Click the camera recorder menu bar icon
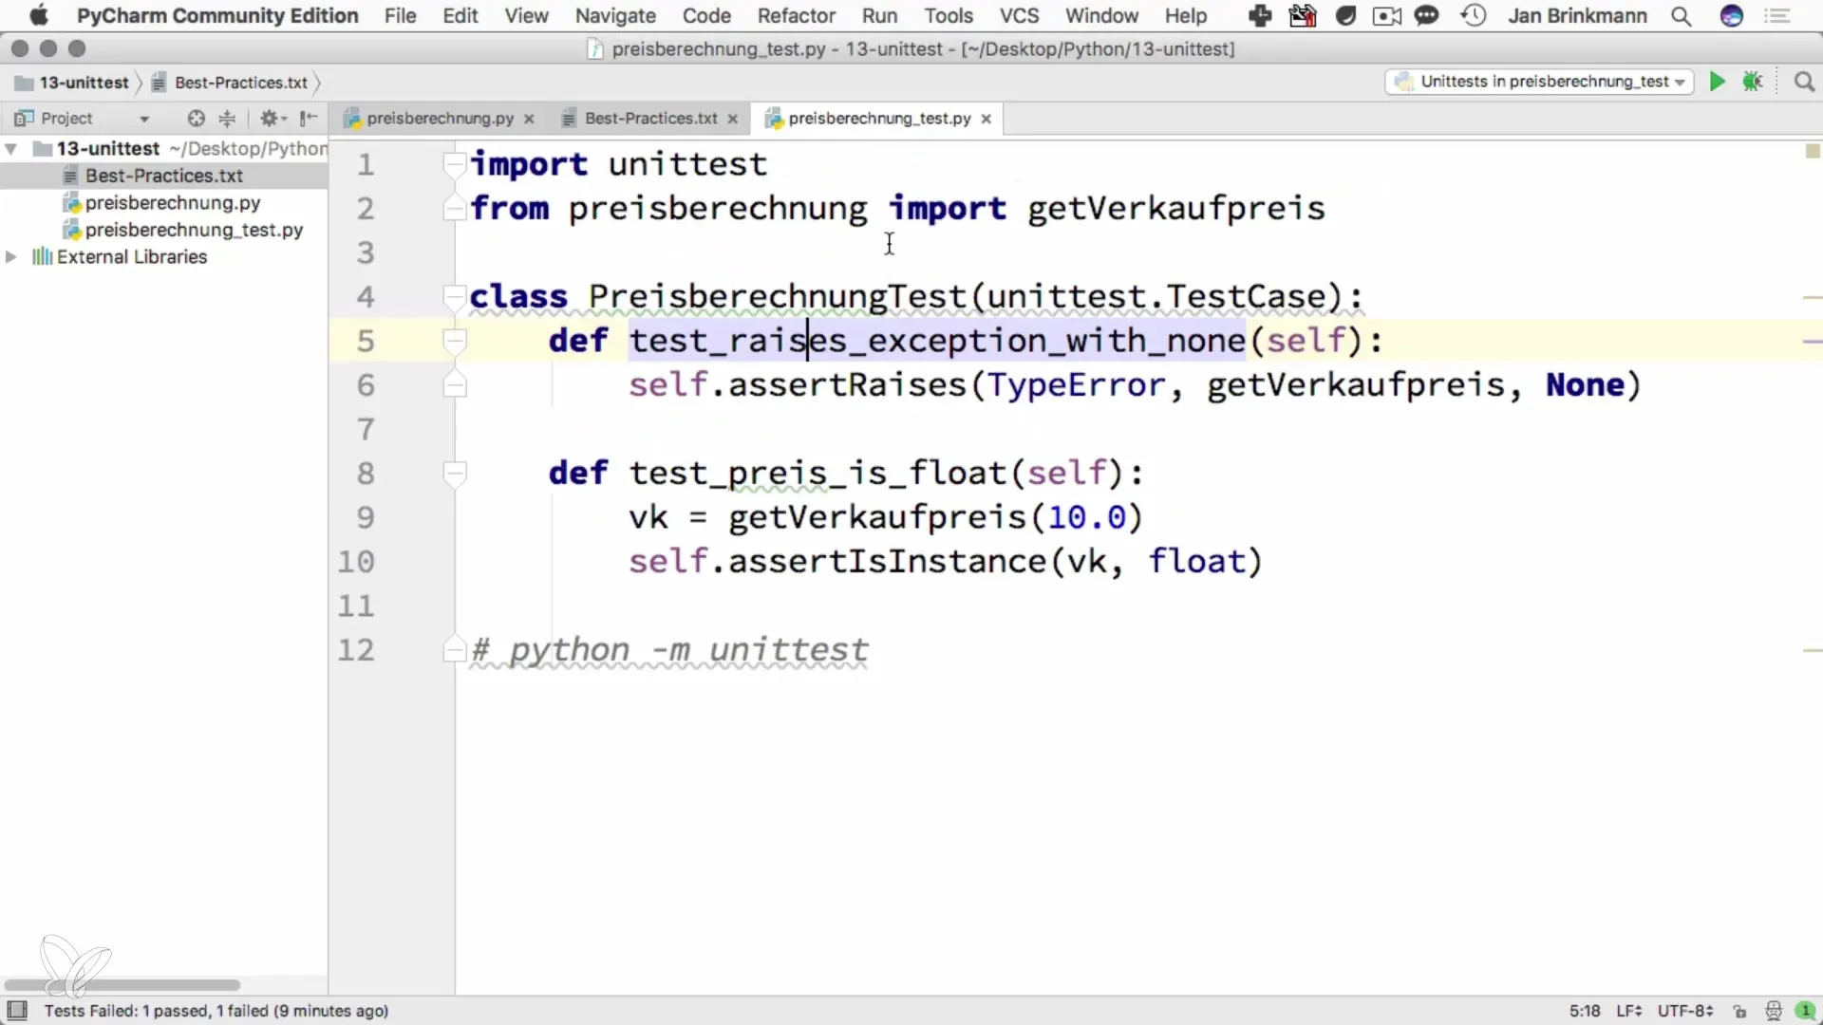 1387,16
